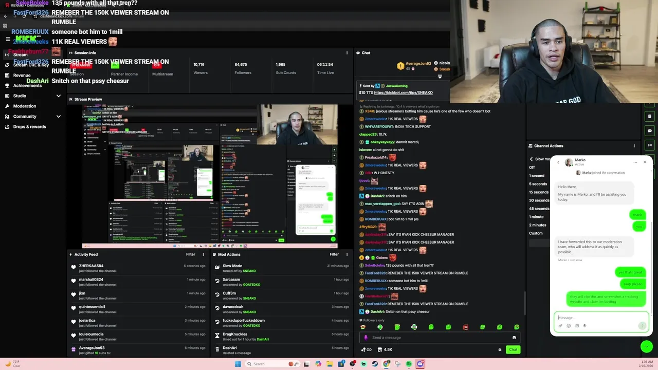Click the Send a message chat input

[x=440, y=338]
